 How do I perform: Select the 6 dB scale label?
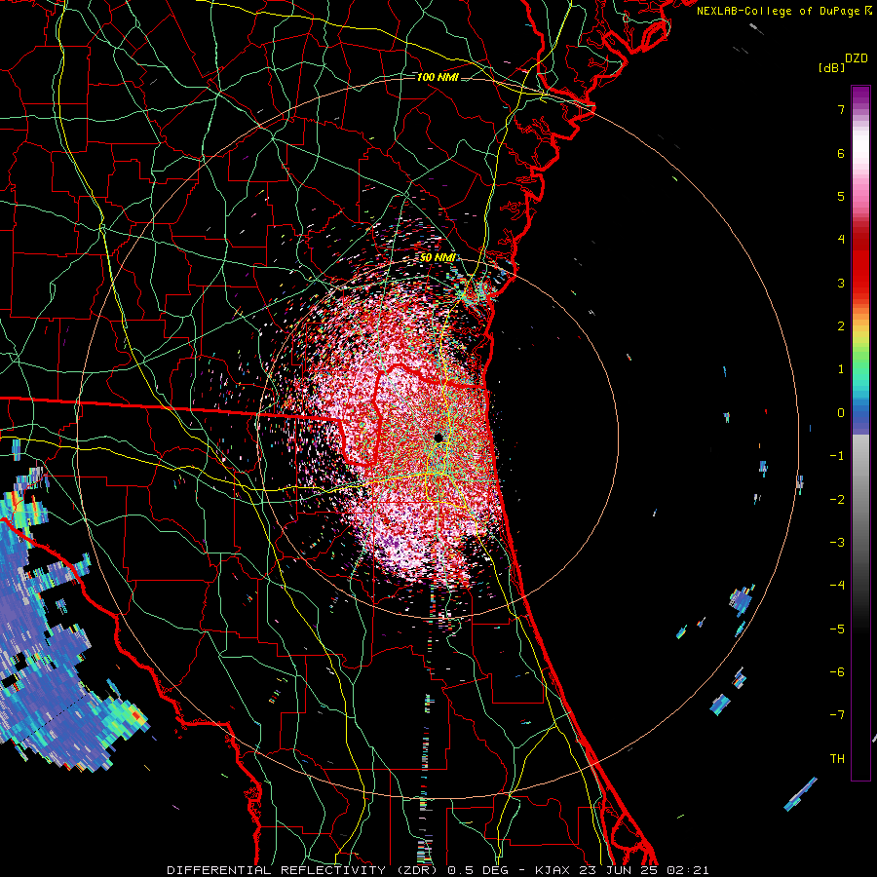[x=841, y=153]
